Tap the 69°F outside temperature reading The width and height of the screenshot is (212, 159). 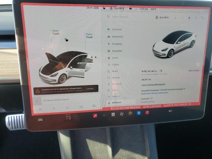[153, 9]
